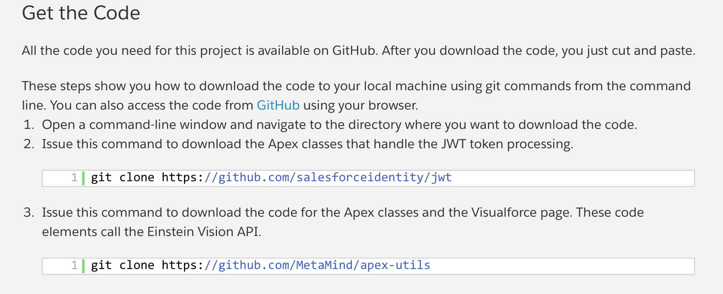The height and width of the screenshot is (294, 723).
Task: Click the github.com/salesforceidentity/jwt URL in the code
Action: point(328,178)
